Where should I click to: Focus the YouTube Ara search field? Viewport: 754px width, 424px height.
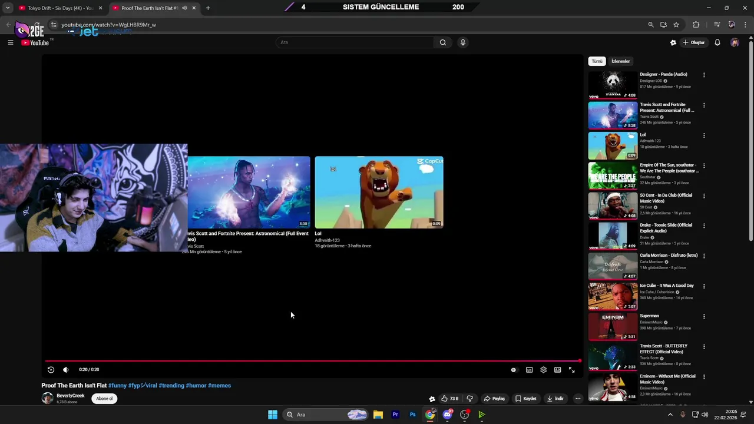[355, 42]
